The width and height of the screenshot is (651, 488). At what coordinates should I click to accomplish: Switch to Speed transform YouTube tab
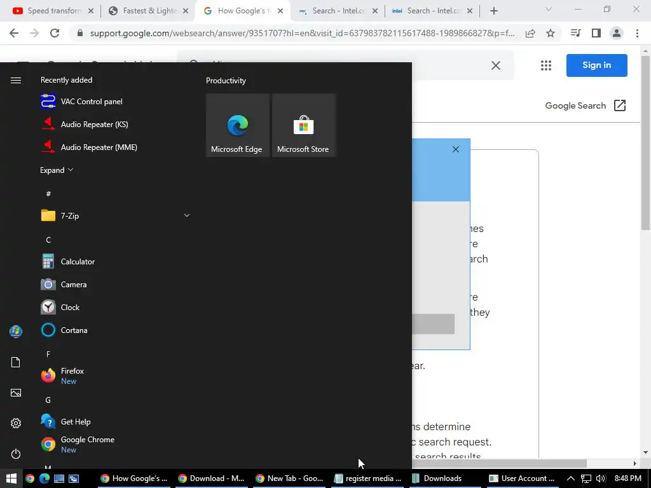[x=53, y=11]
